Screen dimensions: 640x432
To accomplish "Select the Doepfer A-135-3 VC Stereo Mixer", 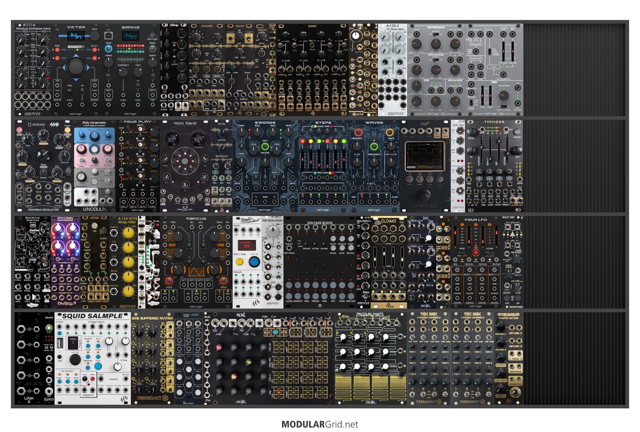I will (x=393, y=70).
